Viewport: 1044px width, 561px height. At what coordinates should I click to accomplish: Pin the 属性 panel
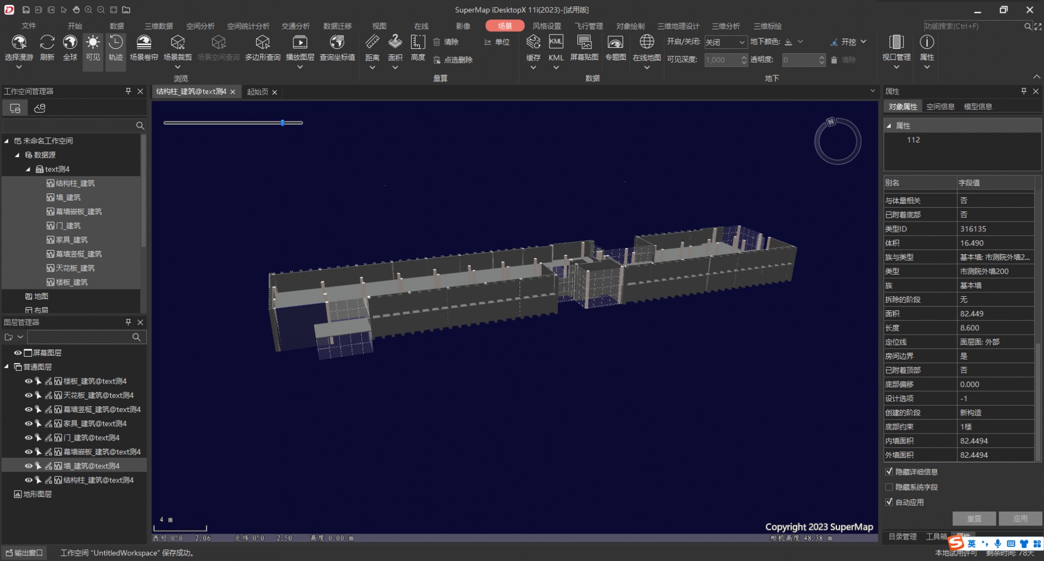click(1024, 91)
